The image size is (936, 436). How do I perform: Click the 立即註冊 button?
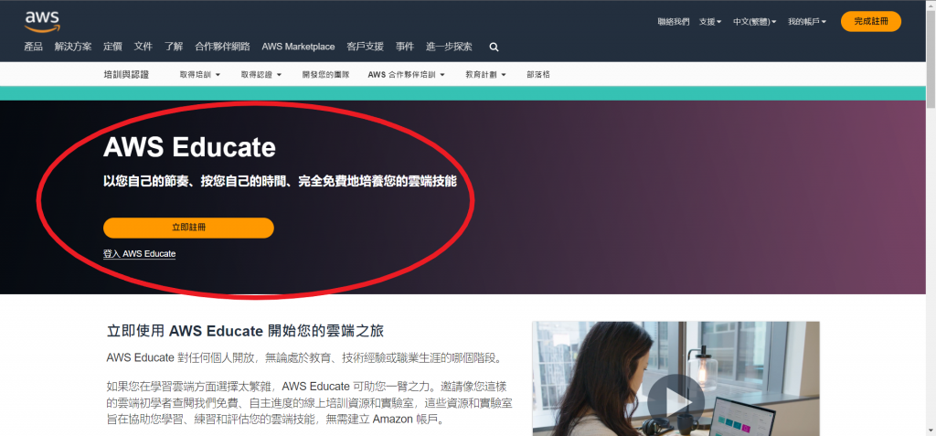coord(188,229)
